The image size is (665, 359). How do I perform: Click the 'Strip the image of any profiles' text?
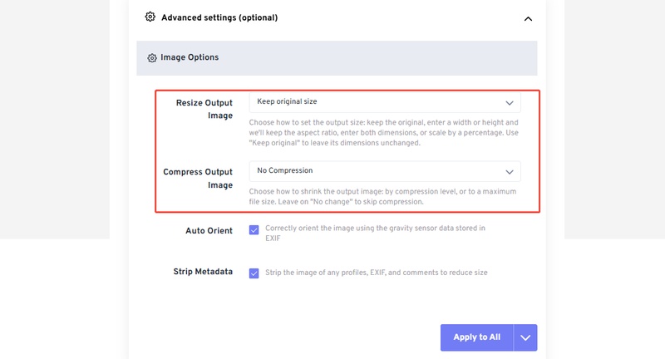[x=377, y=273]
